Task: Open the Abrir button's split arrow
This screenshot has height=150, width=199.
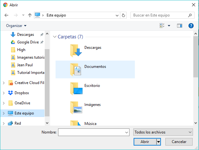Action: [158, 142]
